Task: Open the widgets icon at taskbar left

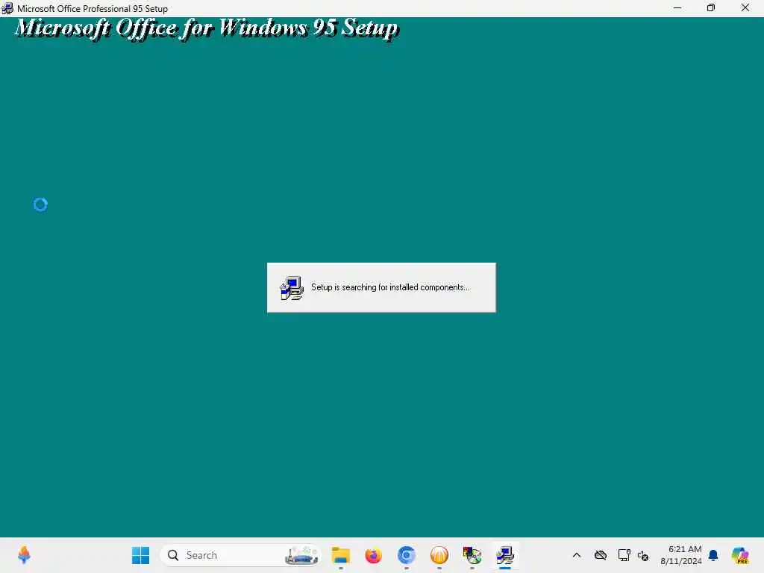Action: point(24,555)
